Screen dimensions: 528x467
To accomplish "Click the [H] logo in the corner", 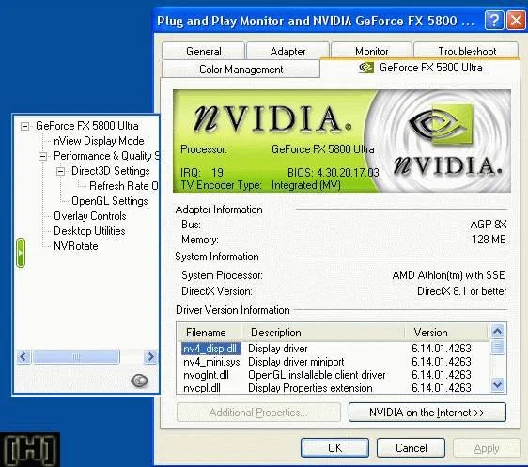I will 30,449.
